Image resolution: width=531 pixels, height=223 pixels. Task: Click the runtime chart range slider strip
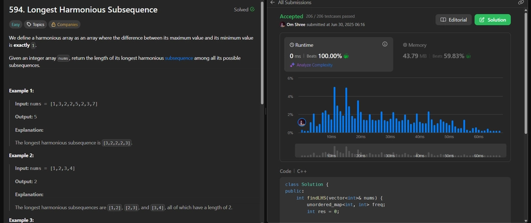tap(400, 151)
